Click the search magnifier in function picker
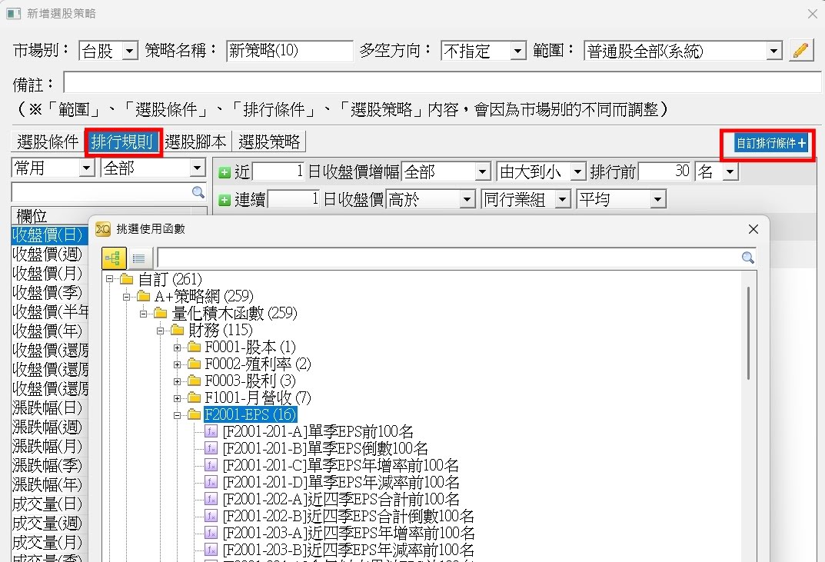Image resolution: width=825 pixels, height=562 pixels. (x=747, y=258)
